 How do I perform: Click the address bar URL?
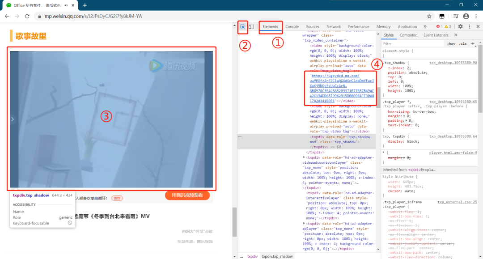[93, 16]
